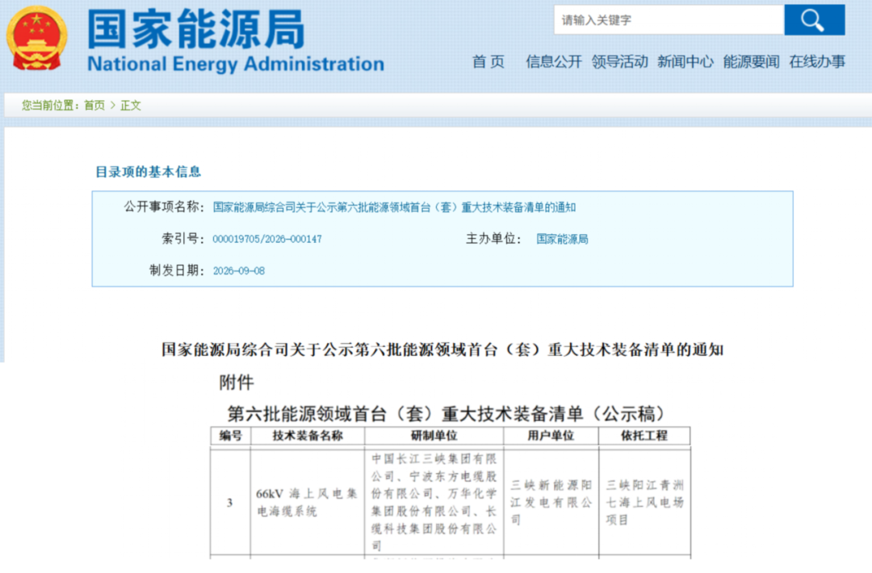Screen dimensions: 872x573
Task: Click the national emblem logo
Action: point(36,39)
